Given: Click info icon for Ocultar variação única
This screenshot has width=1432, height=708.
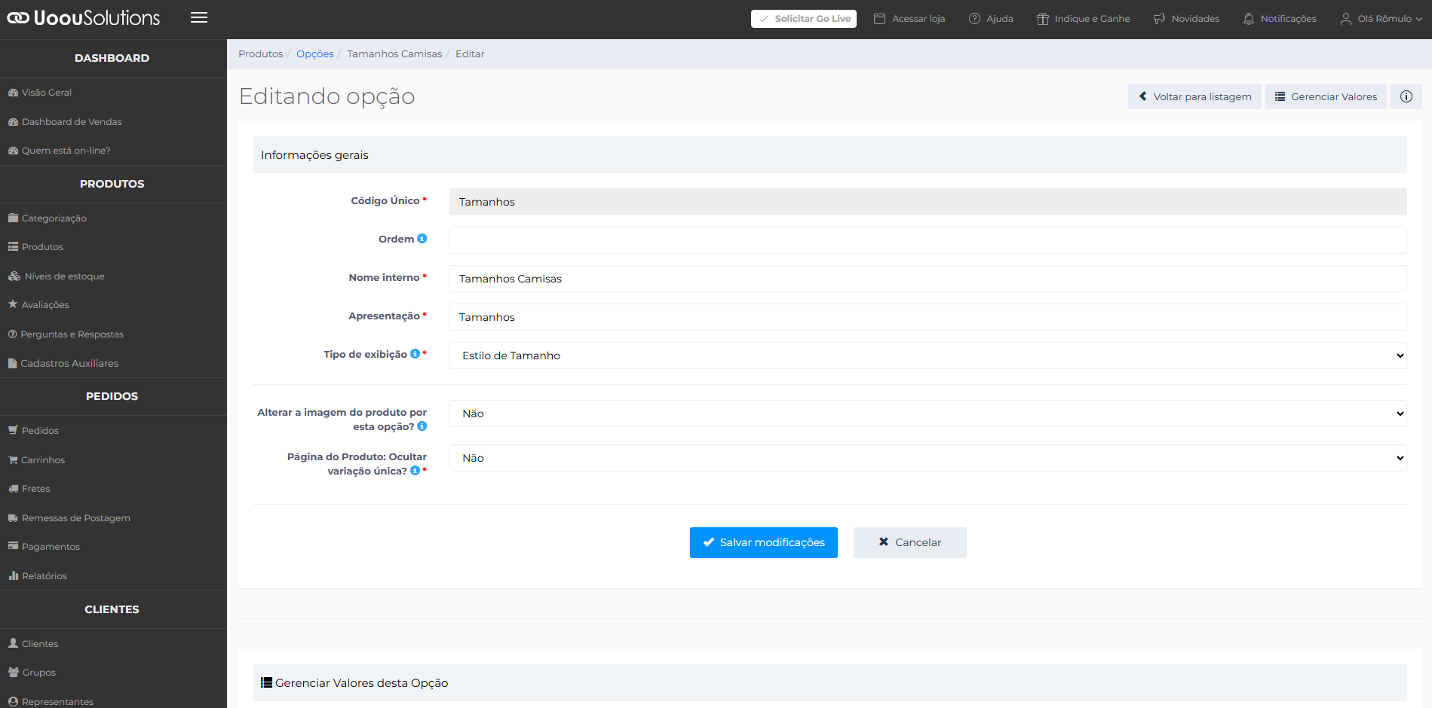Looking at the screenshot, I should [415, 471].
